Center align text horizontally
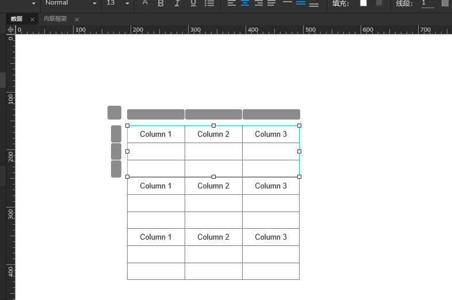The image size is (452, 300). pos(245,3)
